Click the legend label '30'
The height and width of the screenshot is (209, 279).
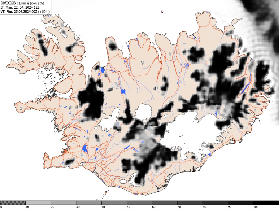78,207
